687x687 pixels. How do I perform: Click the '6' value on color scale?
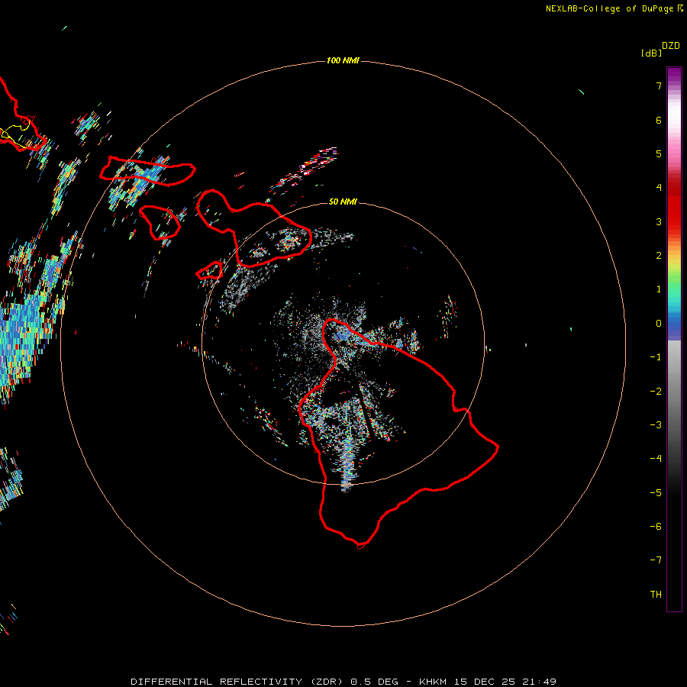[x=659, y=121]
